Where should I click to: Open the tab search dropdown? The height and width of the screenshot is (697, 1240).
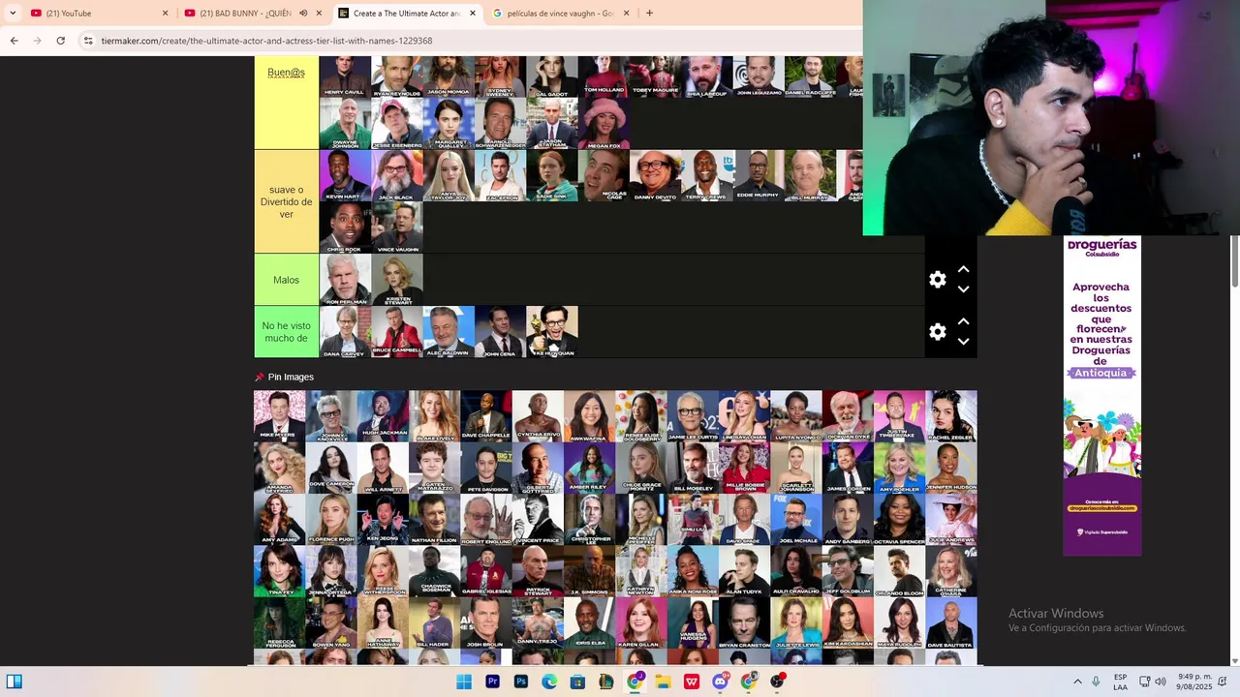(x=13, y=13)
